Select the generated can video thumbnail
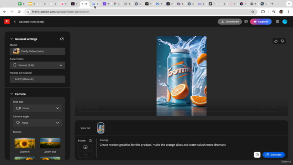 pyautogui.click(x=101, y=128)
